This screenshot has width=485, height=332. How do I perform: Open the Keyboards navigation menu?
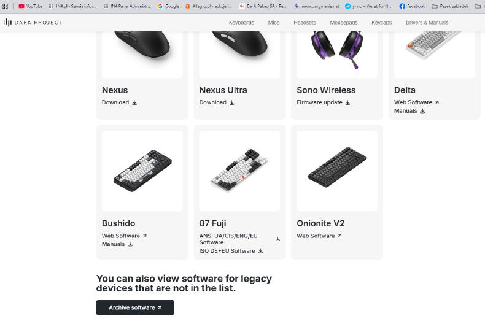tap(241, 23)
